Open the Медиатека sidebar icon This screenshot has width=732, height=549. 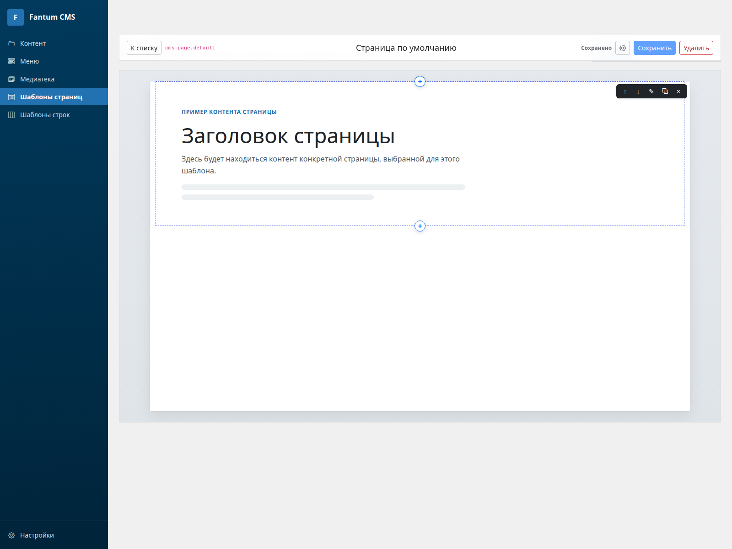[x=11, y=79]
